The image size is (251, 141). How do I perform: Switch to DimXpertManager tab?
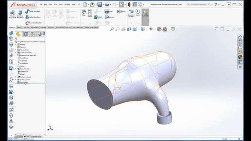[x=40, y=34]
